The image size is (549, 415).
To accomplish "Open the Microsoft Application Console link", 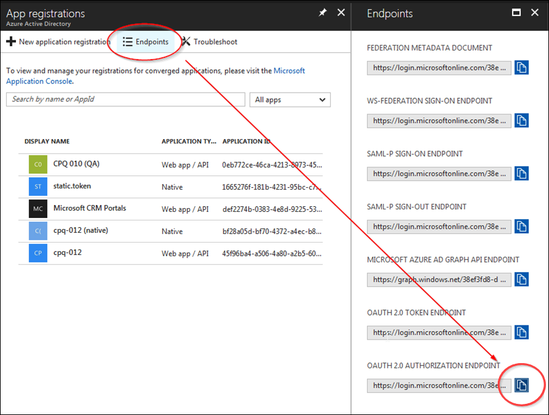I will (x=39, y=81).
